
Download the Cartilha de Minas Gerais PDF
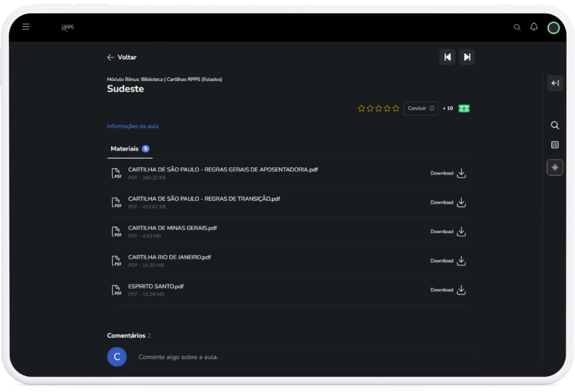448,232
